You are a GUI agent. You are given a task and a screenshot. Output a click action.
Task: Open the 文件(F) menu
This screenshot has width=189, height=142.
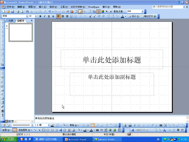[x=11, y=7]
